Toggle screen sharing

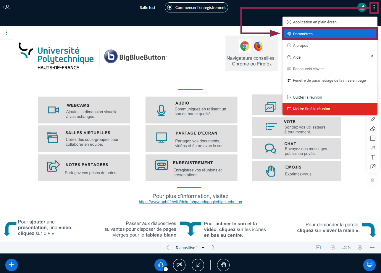(198, 265)
